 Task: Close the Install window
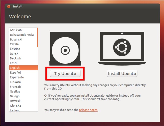click(x=9, y=7)
